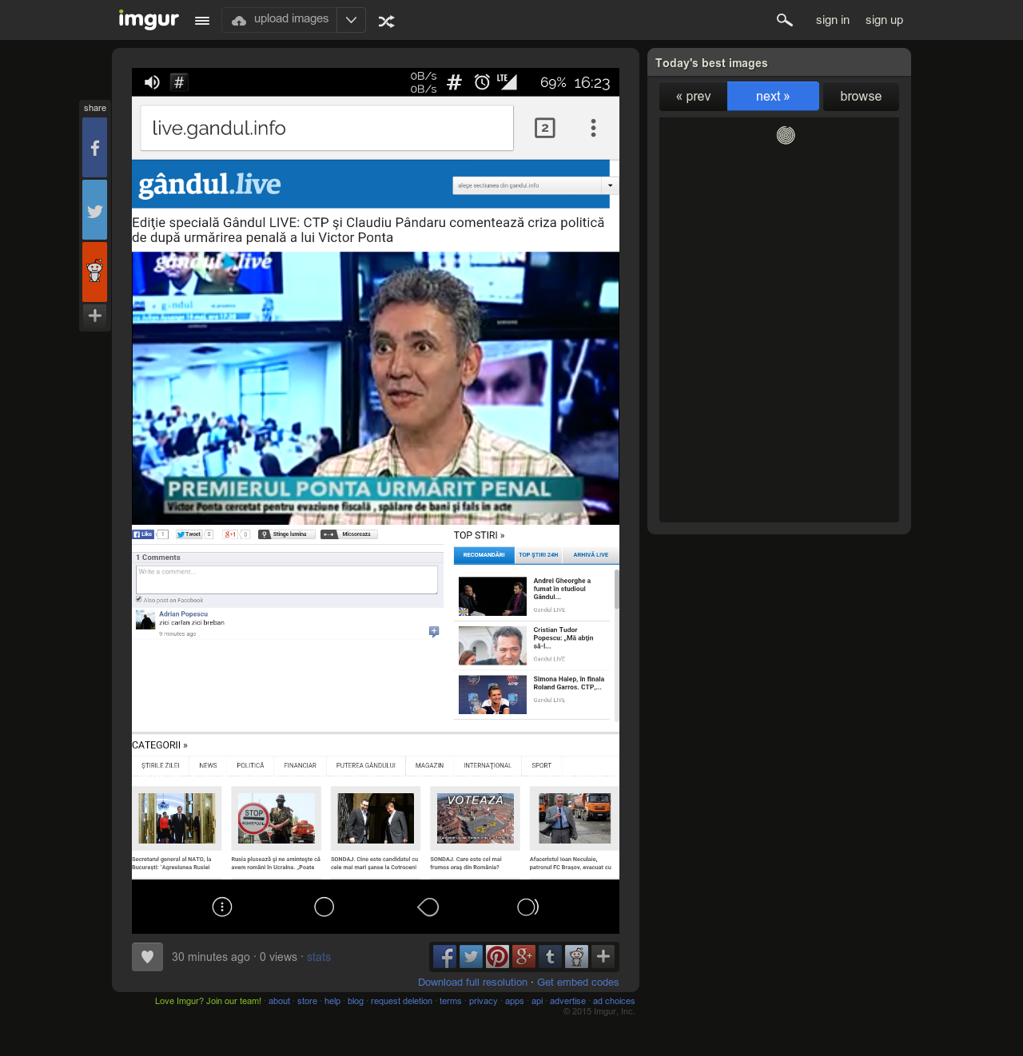
Task: Open the store footer link
Action: pos(307,1001)
